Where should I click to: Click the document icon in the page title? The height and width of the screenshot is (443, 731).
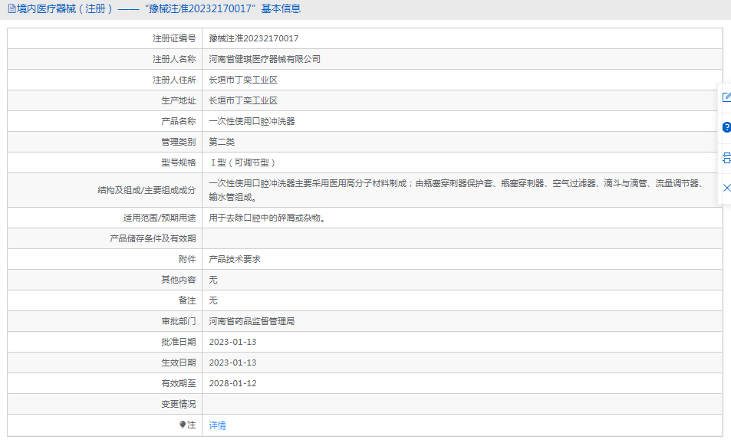[12, 9]
